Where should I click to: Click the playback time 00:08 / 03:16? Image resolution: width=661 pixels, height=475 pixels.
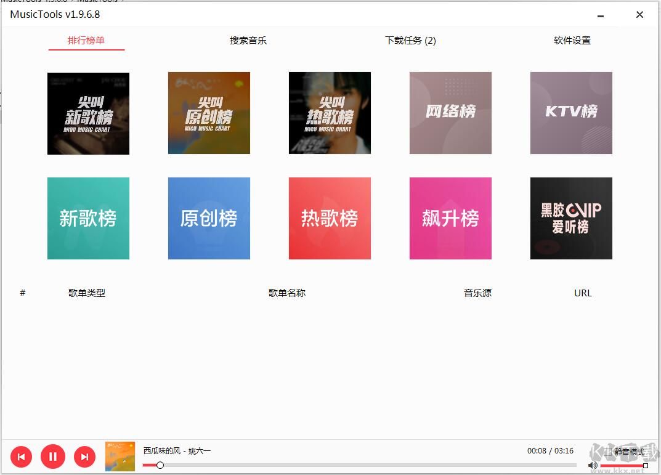[550, 450]
